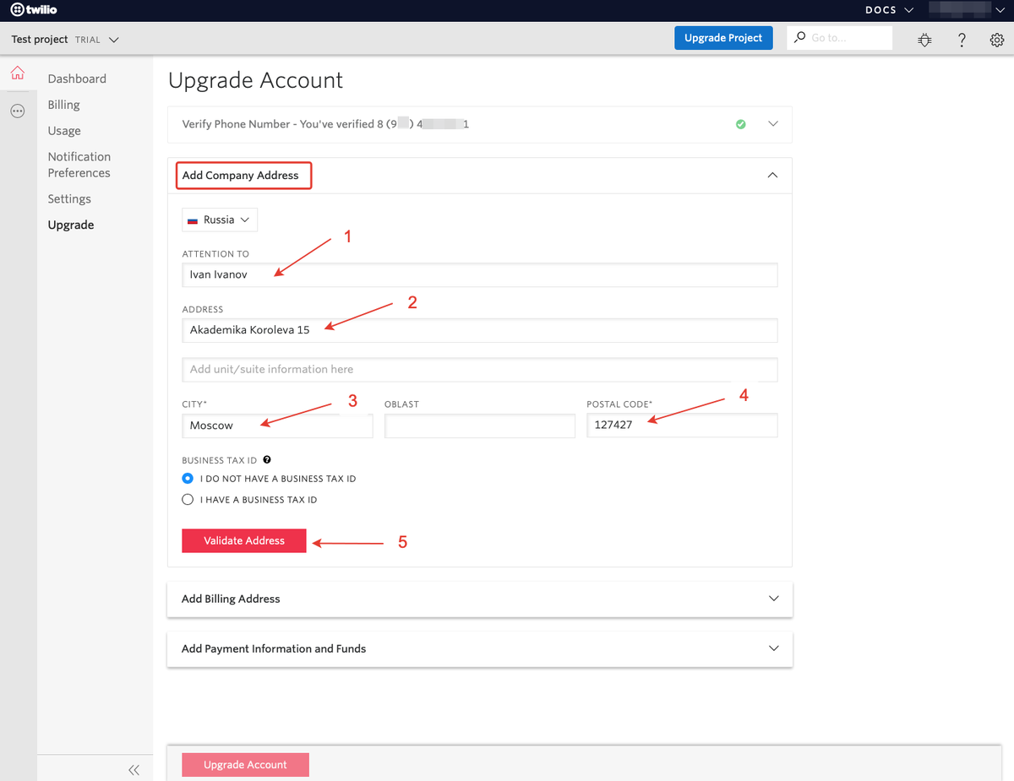This screenshot has width=1014, height=781.
Task: Collapse sidebar with double chevron icon
Action: (x=134, y=769)
